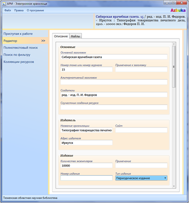The height and width of the screenshot is (203, 189).
Task: Minimize the АРМ window
Action: tap(167, 3)
